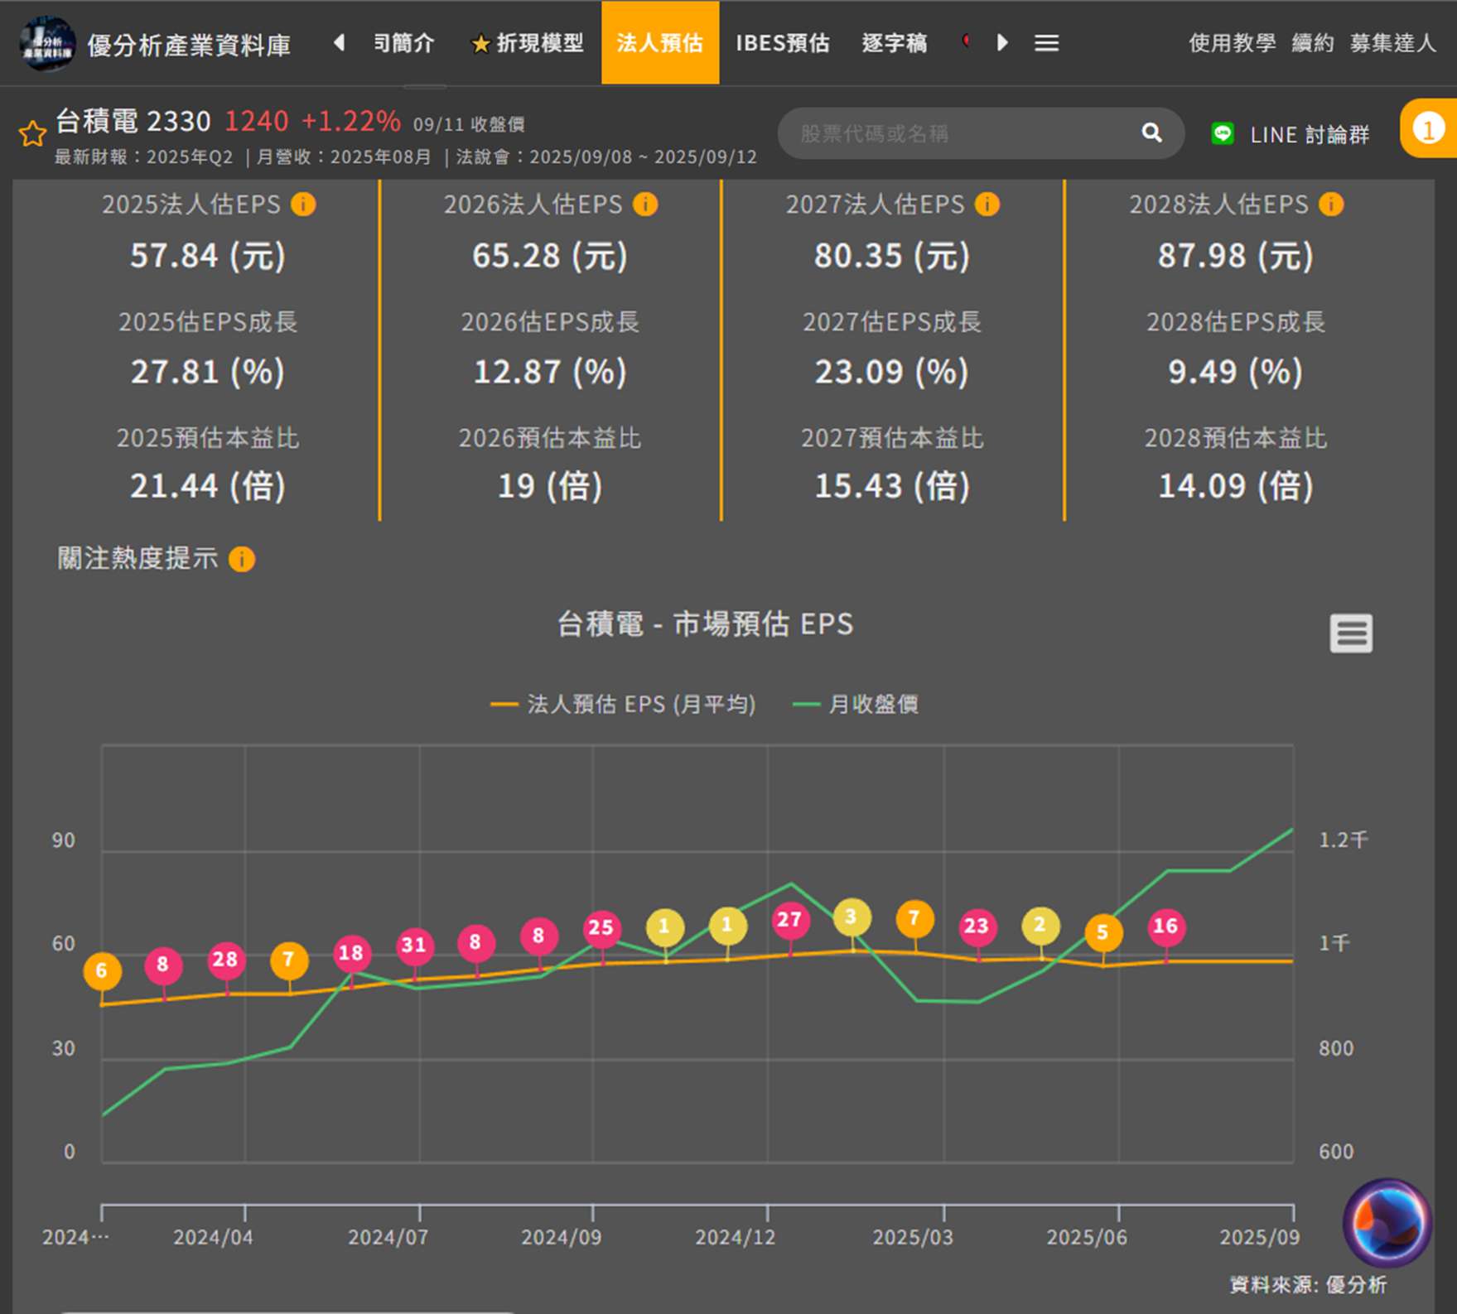Screen dimensions: 1457x1314
Task: Toggle the favorite star for 台積電
Action: point(32,133)
